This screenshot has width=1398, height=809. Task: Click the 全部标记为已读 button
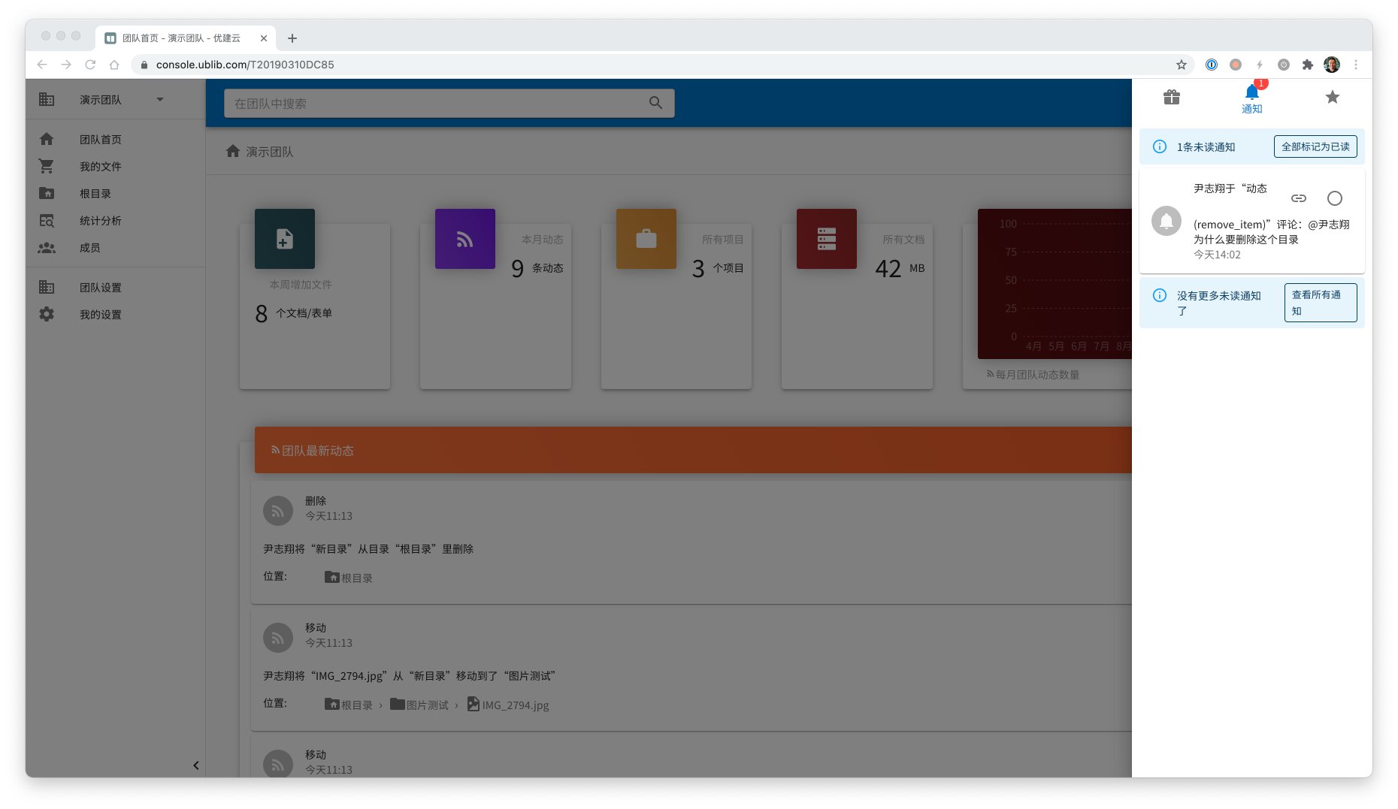(1315, 146)
